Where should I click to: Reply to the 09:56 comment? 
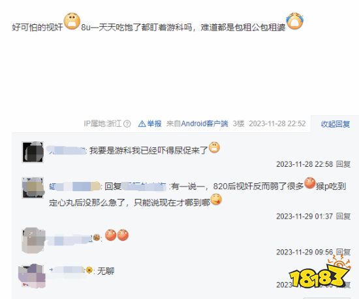coord(343,252)
